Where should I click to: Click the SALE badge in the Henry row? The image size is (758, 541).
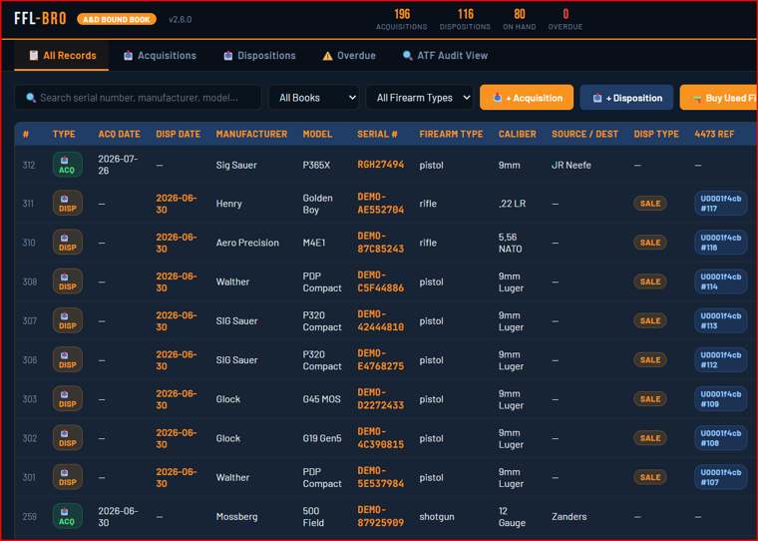point(650,204)
